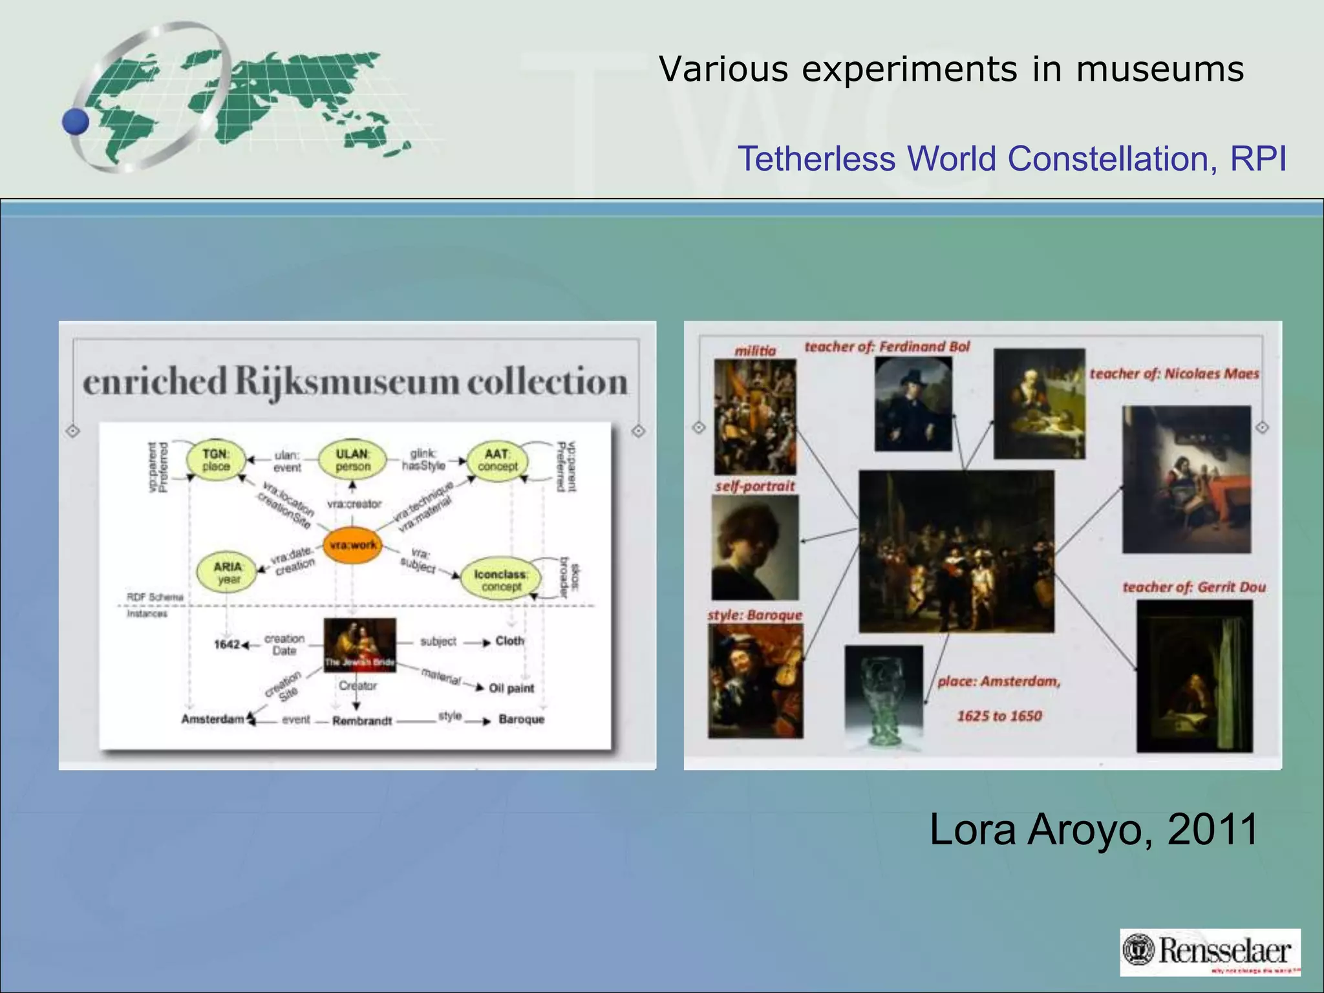Click the militia painting thumbnail

point(755,417)
